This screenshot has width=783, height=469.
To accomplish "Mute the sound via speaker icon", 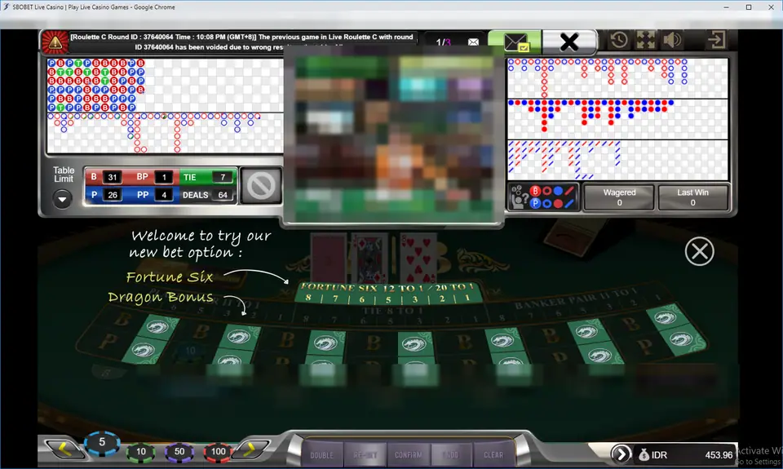I will point(672,40).
